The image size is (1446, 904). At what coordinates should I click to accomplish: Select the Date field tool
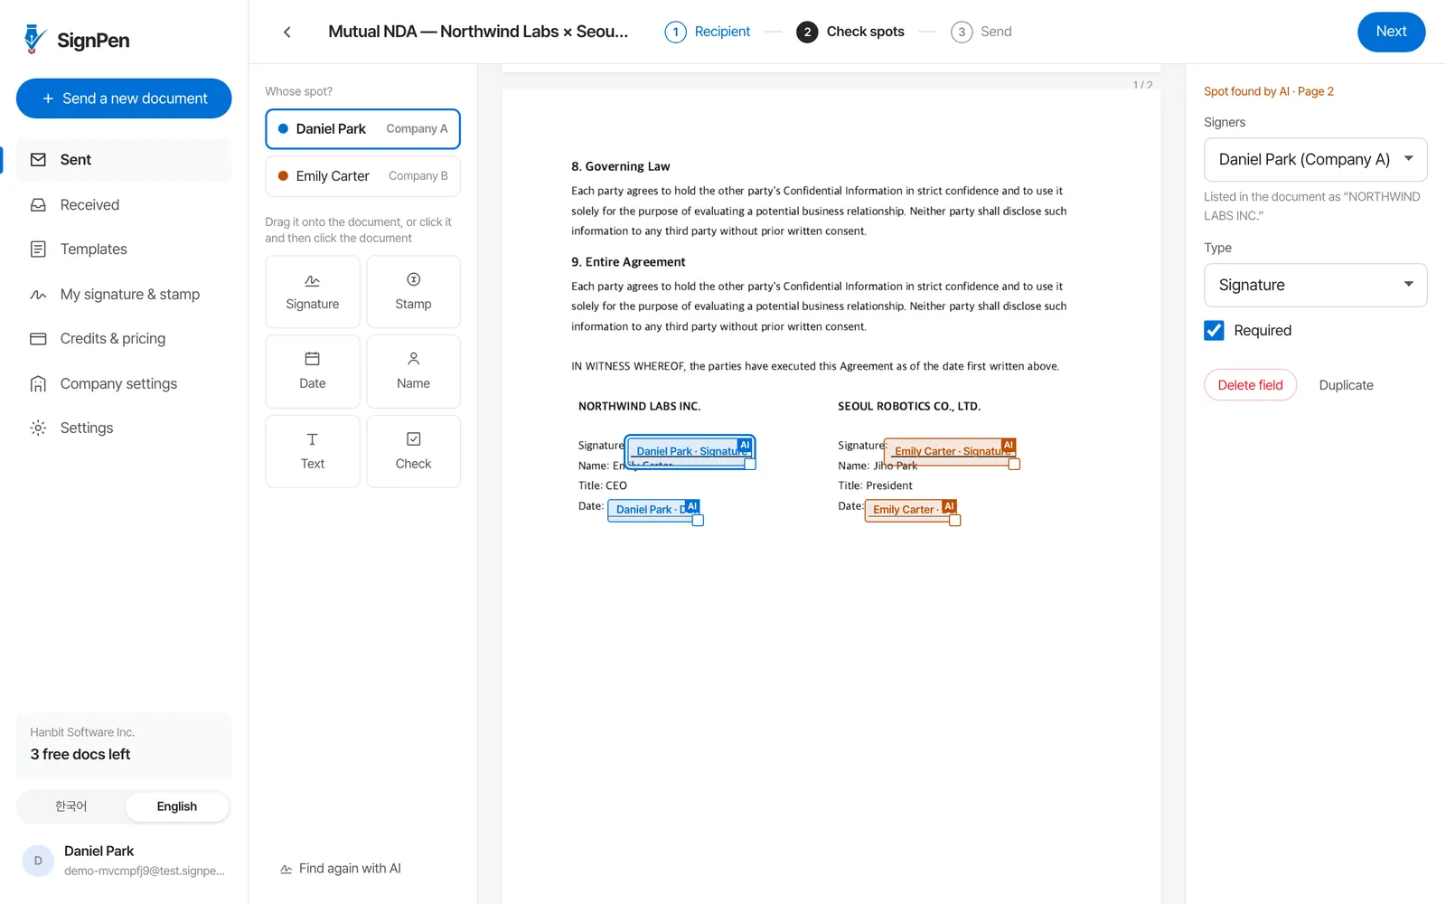tap(313, 372)
